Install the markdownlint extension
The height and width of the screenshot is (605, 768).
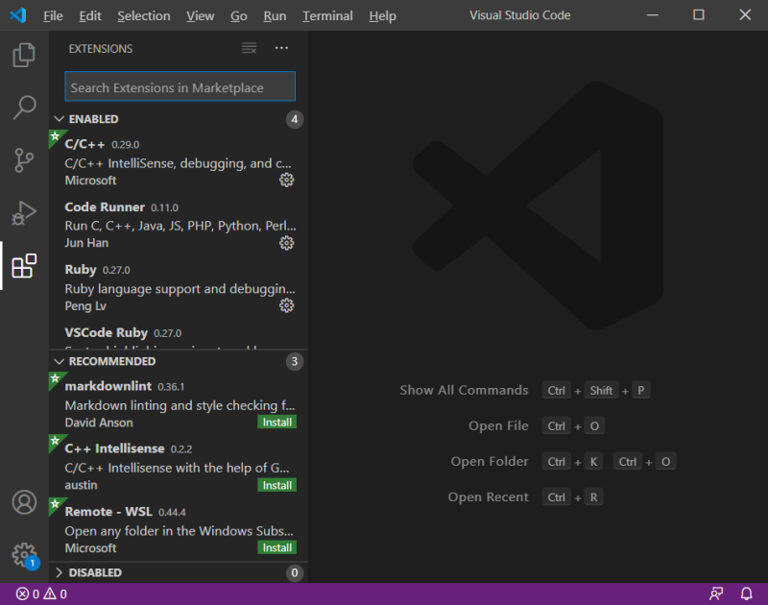point(276,423)
